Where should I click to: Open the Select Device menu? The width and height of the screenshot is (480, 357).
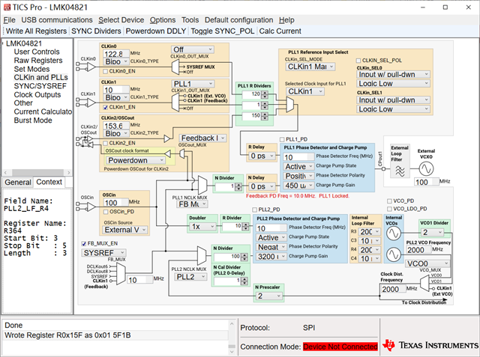[x=121, y=20]
